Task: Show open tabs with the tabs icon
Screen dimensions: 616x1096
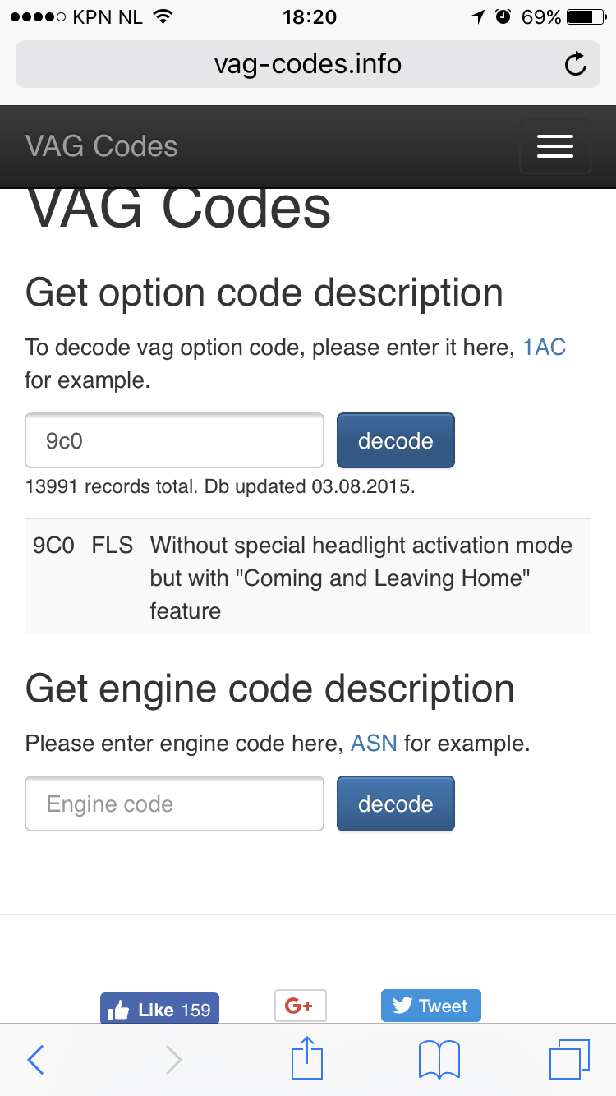Action: tap(569, 1060)
